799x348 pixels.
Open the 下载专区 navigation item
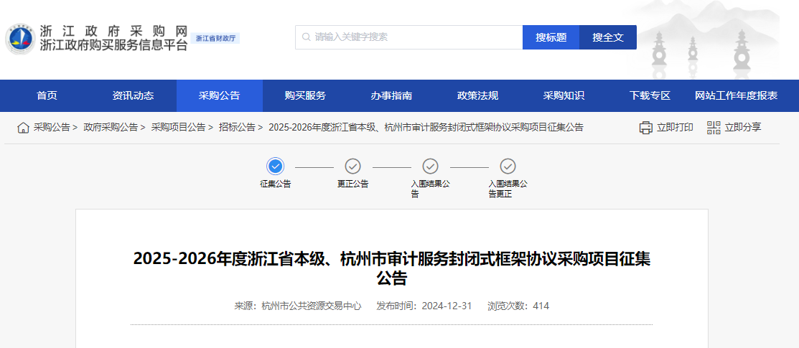650,96
